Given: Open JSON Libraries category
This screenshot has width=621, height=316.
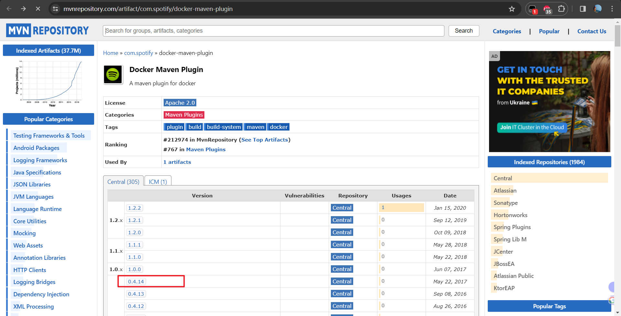Looking at the screenshot, I should pos(32,184).
